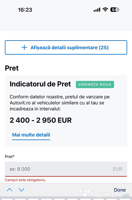132x200 pixels.
Task: Tap the VARIANTA NOUA green badge
Action: coord(95,84)
